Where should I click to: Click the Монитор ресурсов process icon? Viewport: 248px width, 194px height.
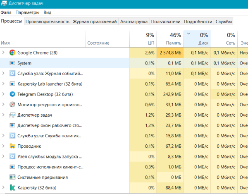pyautogui.click(x=12, y=105)
